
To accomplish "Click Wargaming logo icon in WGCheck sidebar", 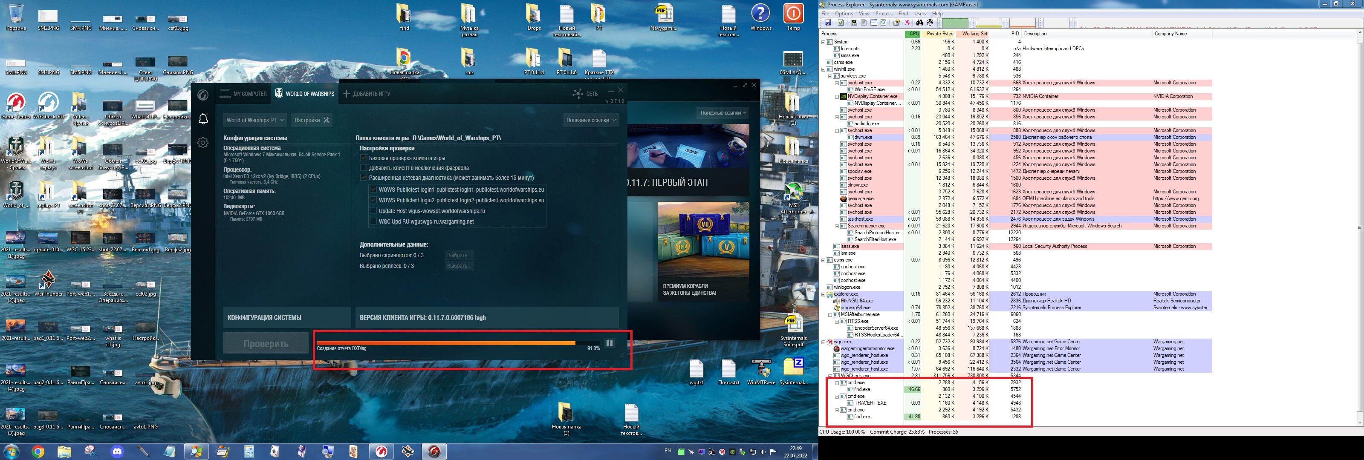I will tap(203, 95).
